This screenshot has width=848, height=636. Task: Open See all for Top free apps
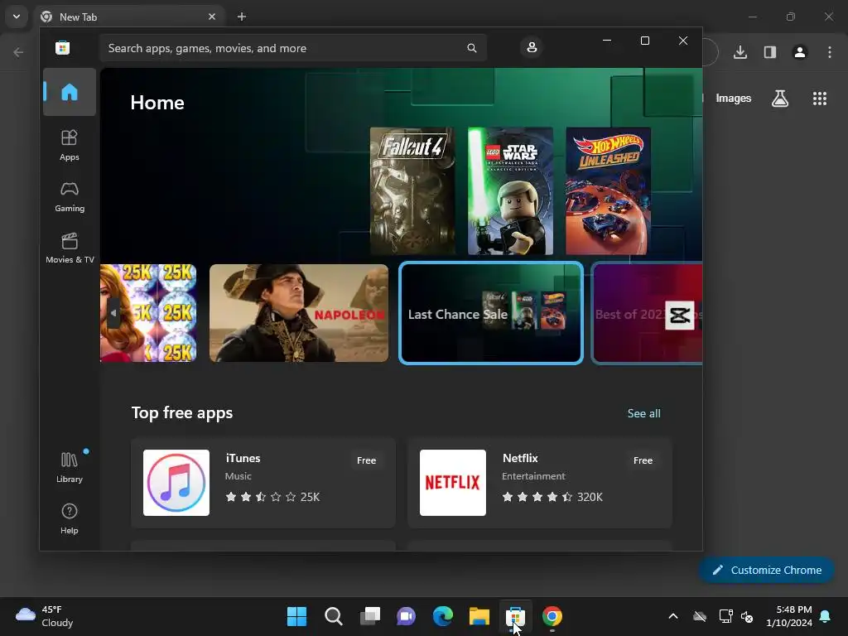click(643, 413)
